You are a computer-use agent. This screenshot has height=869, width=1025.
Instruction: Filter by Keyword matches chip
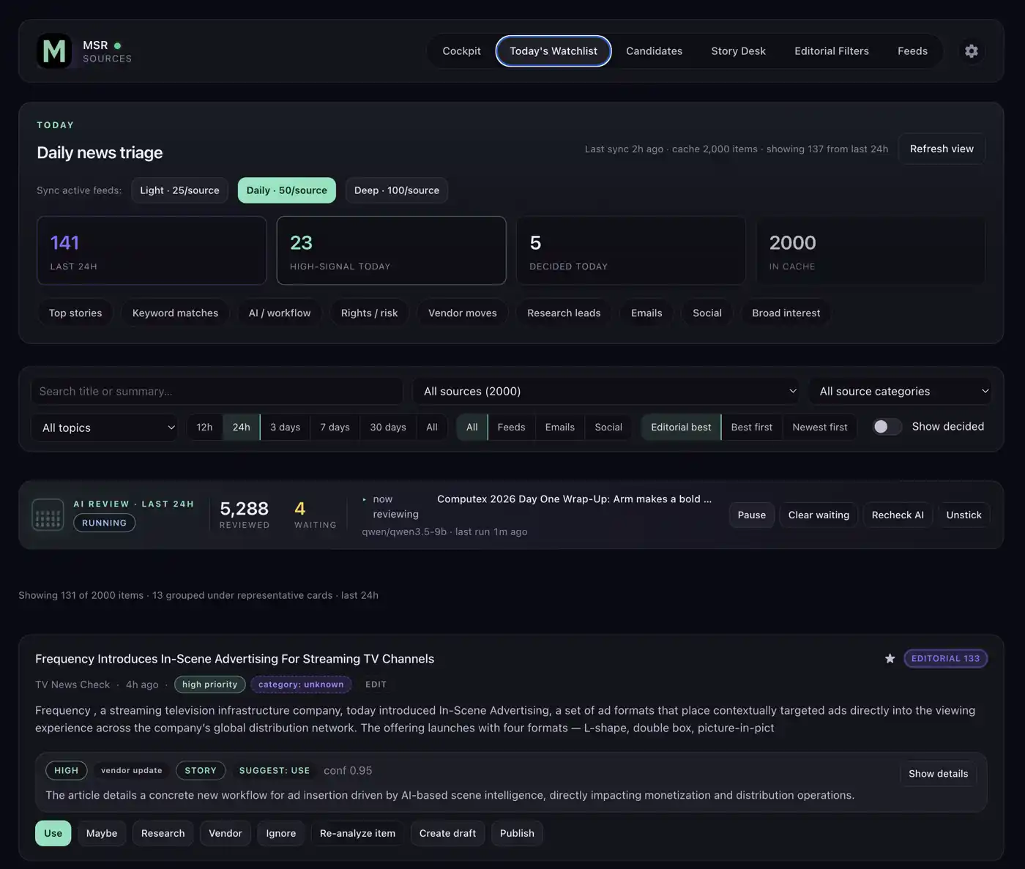pos(175,313)
